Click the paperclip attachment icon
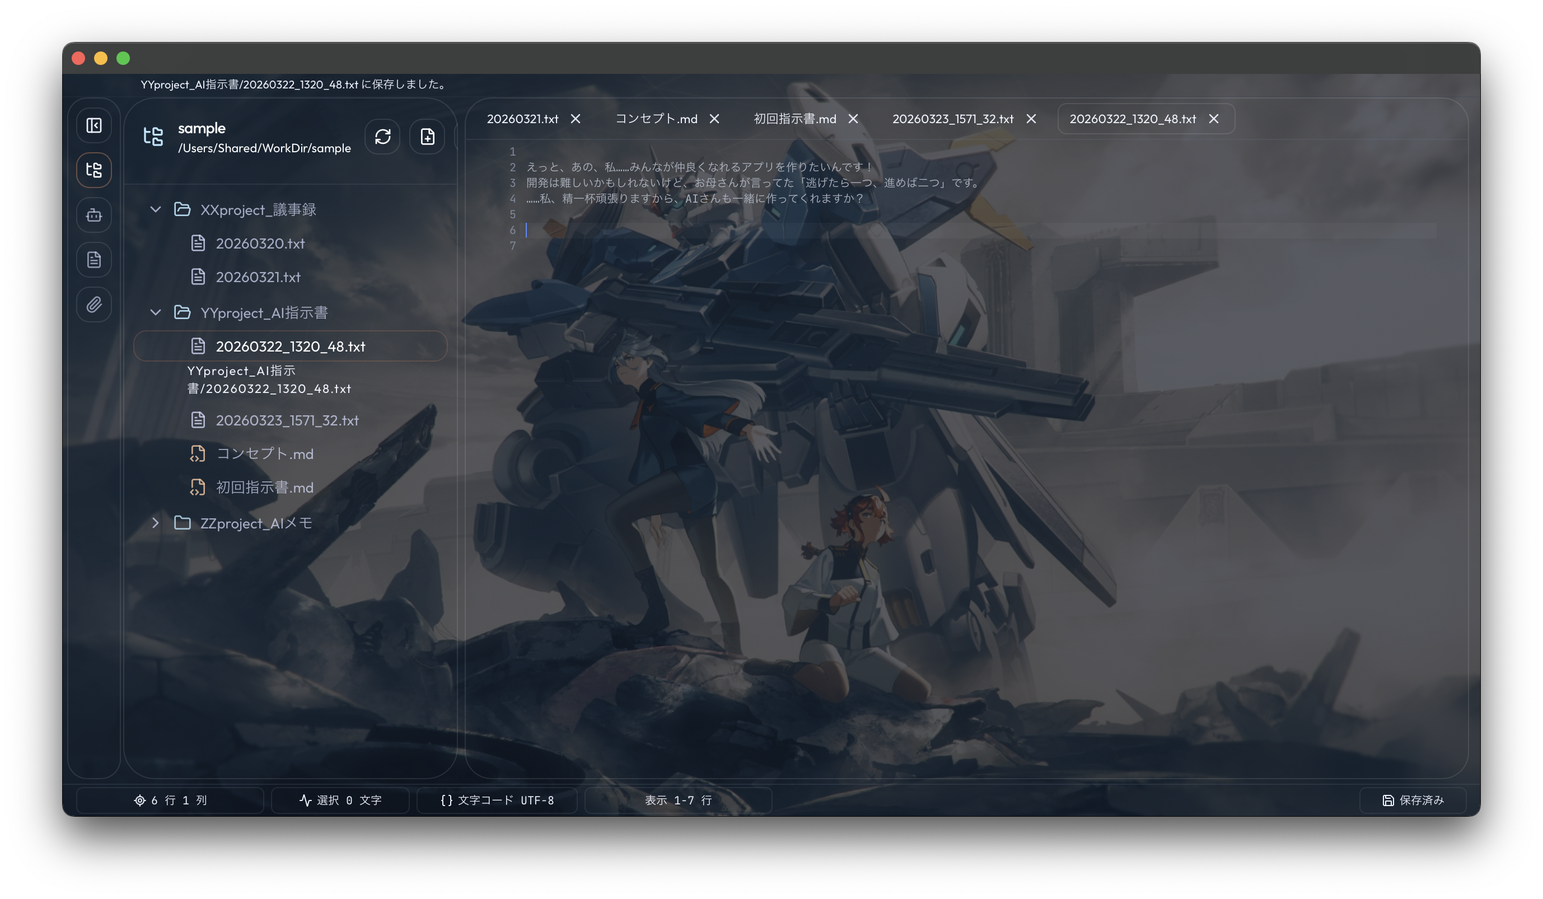This screenshot has height=899, width=1543. click(93, 305)
